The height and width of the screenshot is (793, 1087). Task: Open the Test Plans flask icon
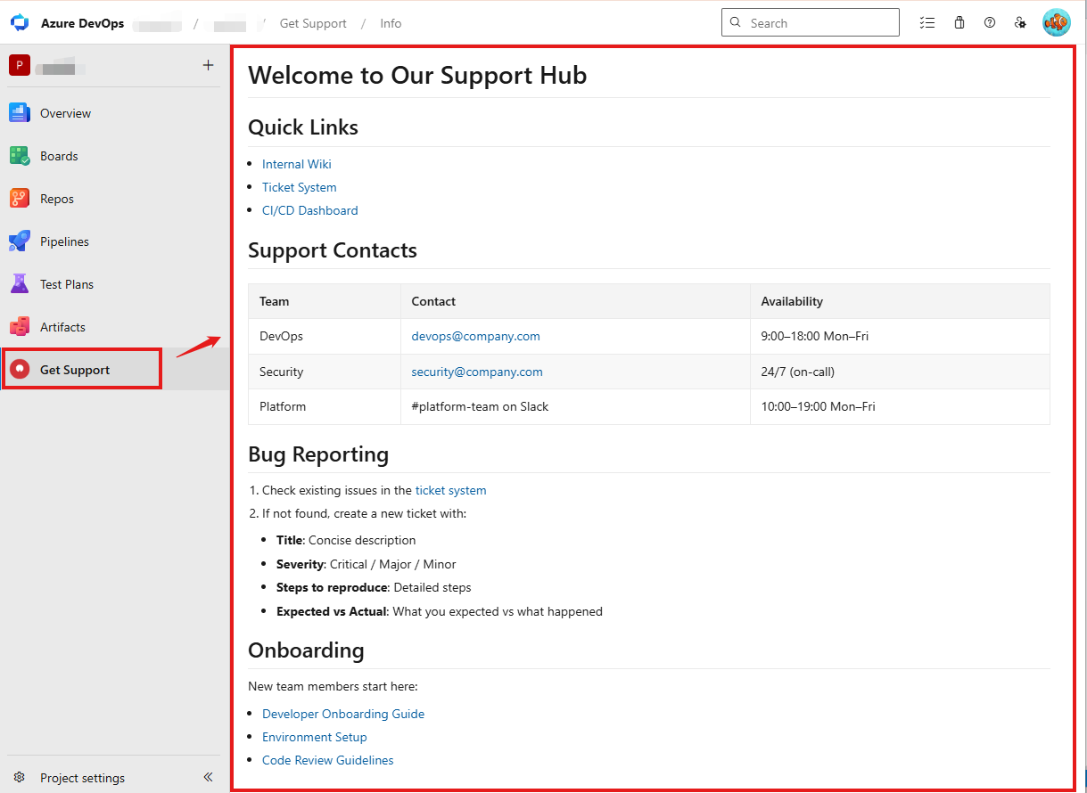(20, 284)
